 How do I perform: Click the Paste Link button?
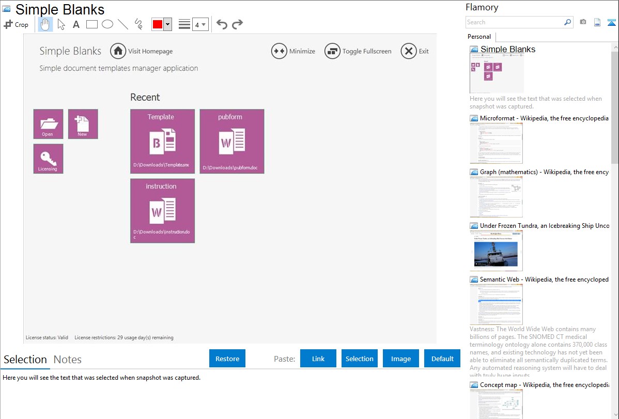[318, 359]
